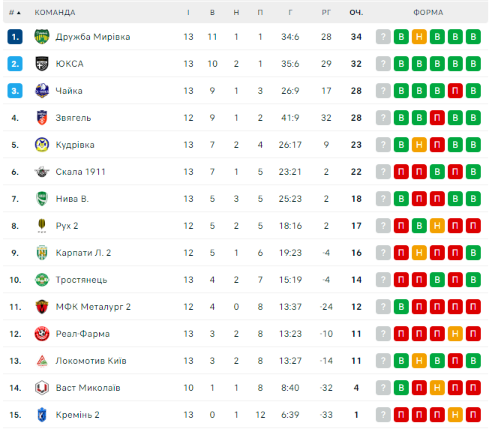Screen dimensions: 489x432
Task: Click the red П loss badge in Чайка row
Action: click(455, 91)
